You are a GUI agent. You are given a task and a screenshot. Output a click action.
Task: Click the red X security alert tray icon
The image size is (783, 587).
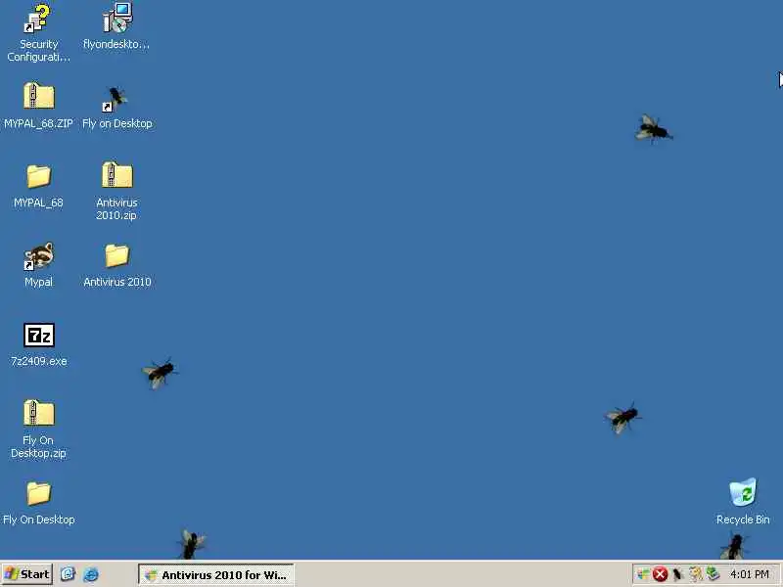(660, 574)
